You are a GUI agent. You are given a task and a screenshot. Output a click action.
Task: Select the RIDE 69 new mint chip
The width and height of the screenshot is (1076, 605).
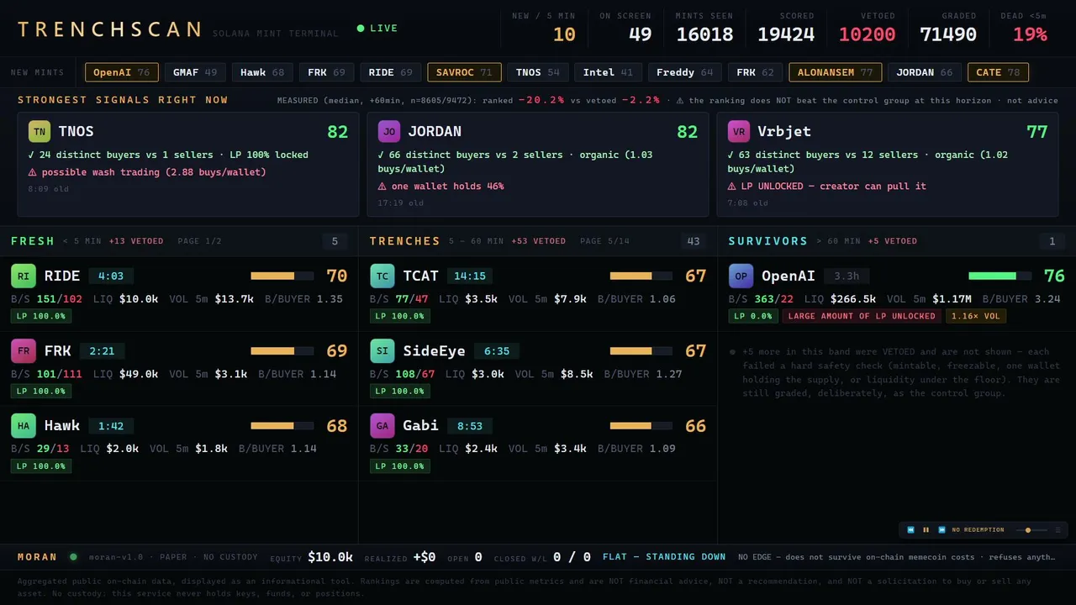point(391,72)
